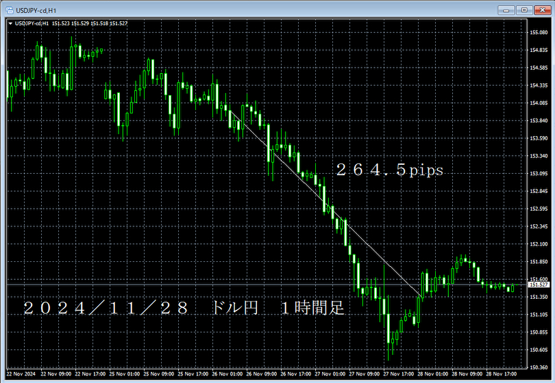Click the 155.080 price scale label

(x=539, y=33)
